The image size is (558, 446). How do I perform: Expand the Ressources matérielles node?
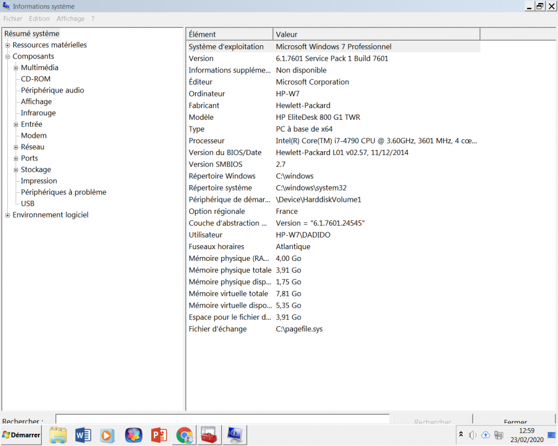coord(8,45)
